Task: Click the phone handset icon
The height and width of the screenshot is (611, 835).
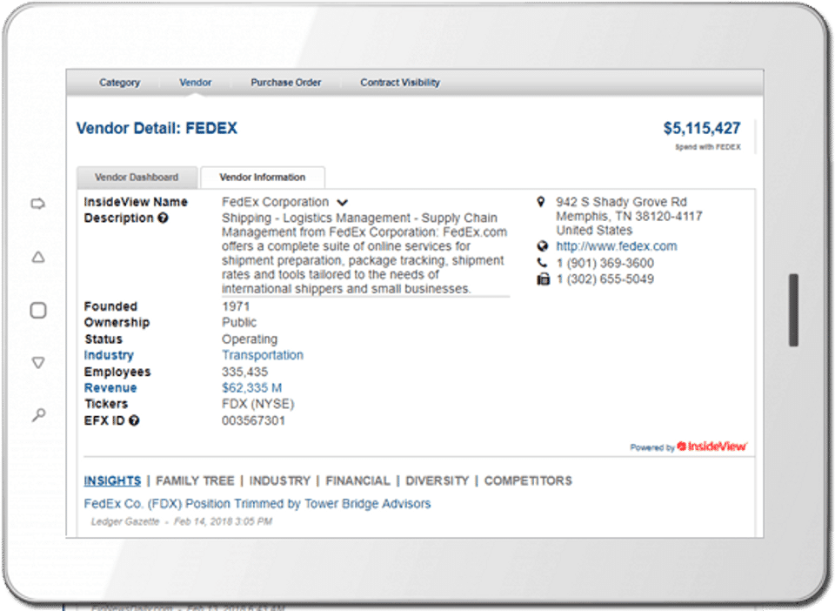Action: coord(542,263)
